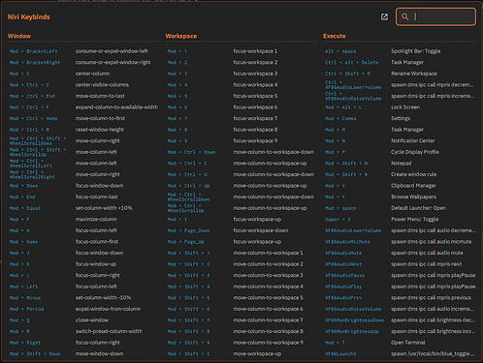Click the magnifying glass search icon
The image size is (483, 363).
point(404,16)
